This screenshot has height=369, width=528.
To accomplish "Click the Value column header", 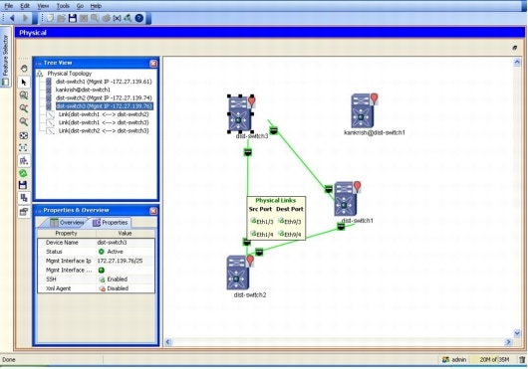I will [x=125, y=233].
